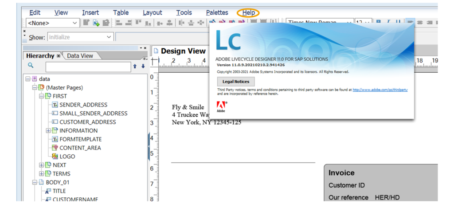Click the insert page icon with green plus
Viewport: 454px width, 204px height.
click(x=96, y=23)
